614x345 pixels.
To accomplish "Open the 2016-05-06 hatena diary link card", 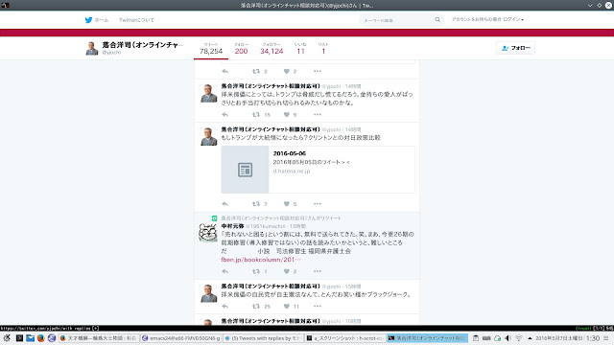I will [x=318, y=170].
